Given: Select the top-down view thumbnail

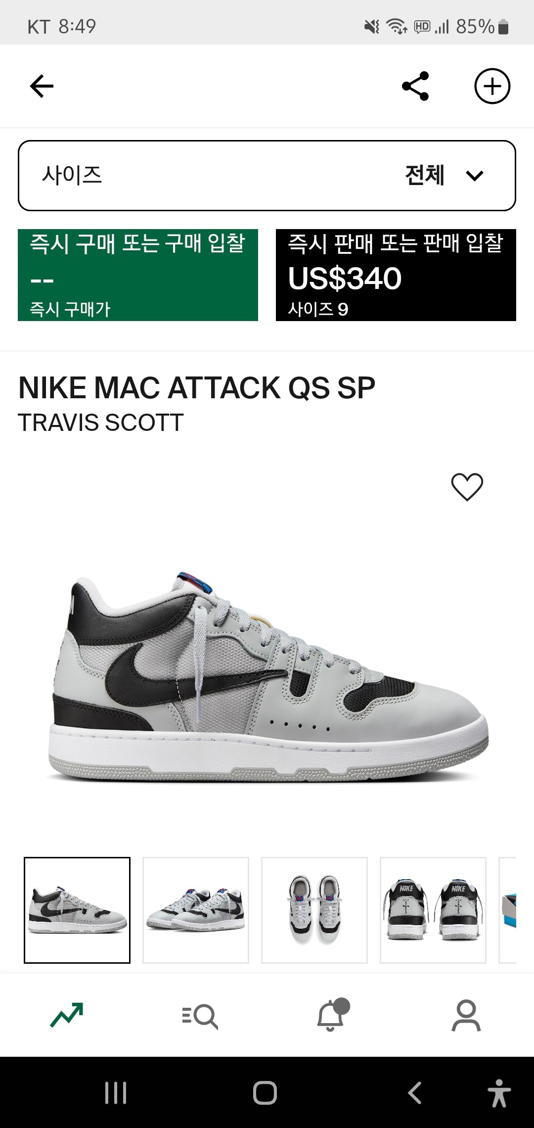Looking at the screenshot, I should click(x=314, y=910).
